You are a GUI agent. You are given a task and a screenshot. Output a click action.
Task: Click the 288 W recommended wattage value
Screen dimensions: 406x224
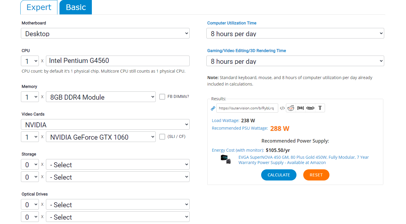[280, 128]
